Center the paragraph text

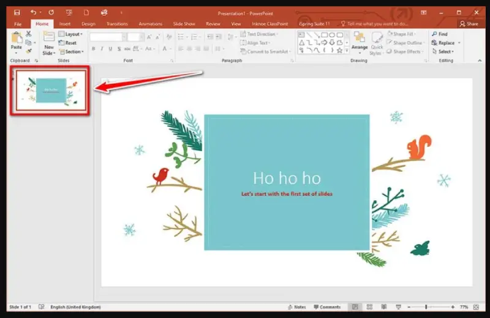(x=189, y=49)
